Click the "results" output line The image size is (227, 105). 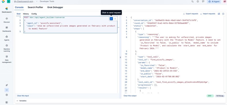coord(144,88)
